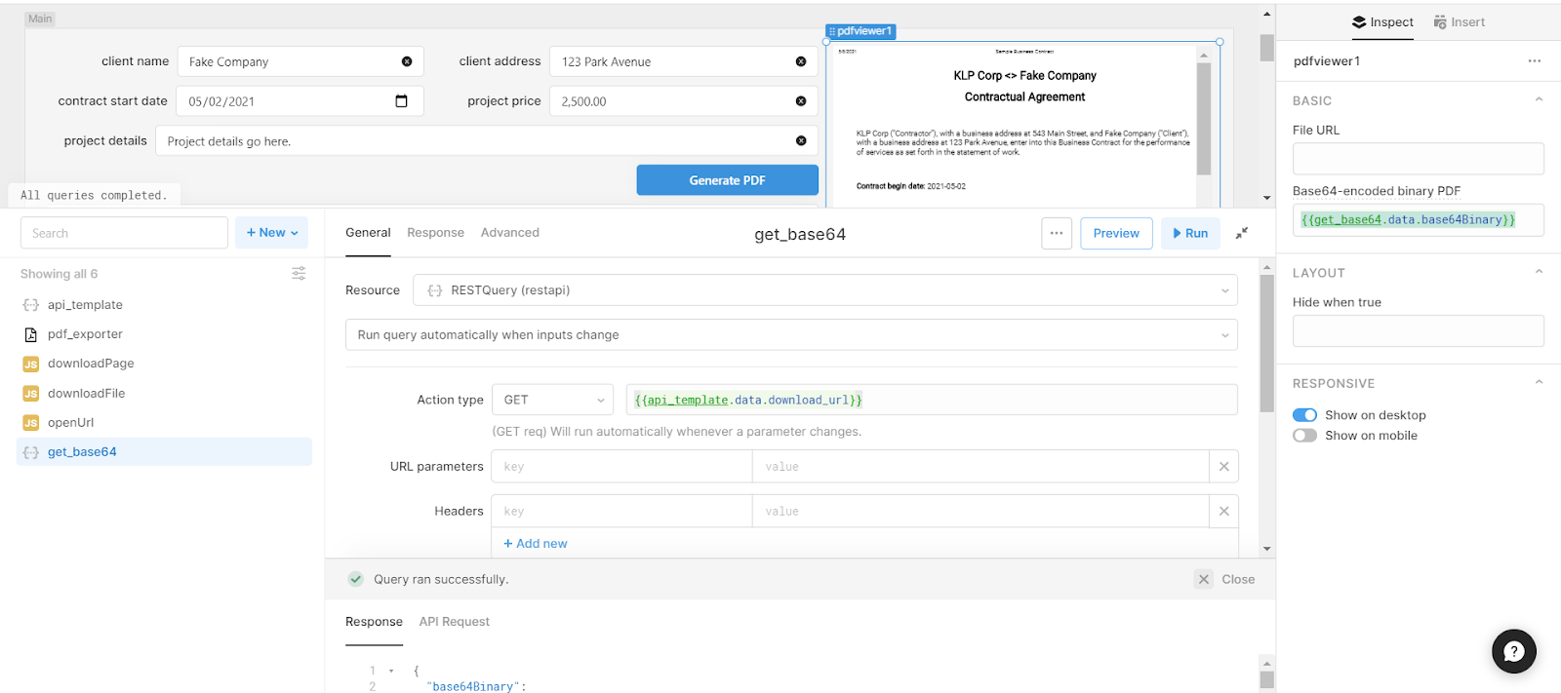Click the Preview button
This screenshot has width=1561, height=693.
[1116, 233]
